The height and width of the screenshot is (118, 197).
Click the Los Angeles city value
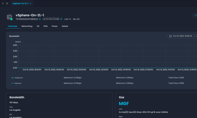click(x=15, y=110)
